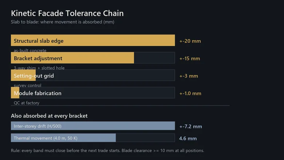Image resolution: width=284 pixels, height=160 pixels.
Task: Select the Thermal movement bar
Action: point(93,138)
